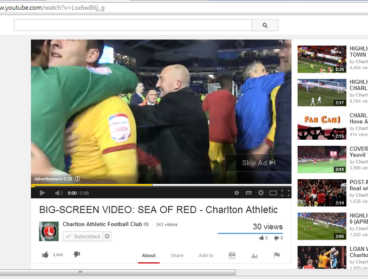Screen dimensions: 368x279
Task: Open the POST-M video title link
Action: tap(359, 185)
